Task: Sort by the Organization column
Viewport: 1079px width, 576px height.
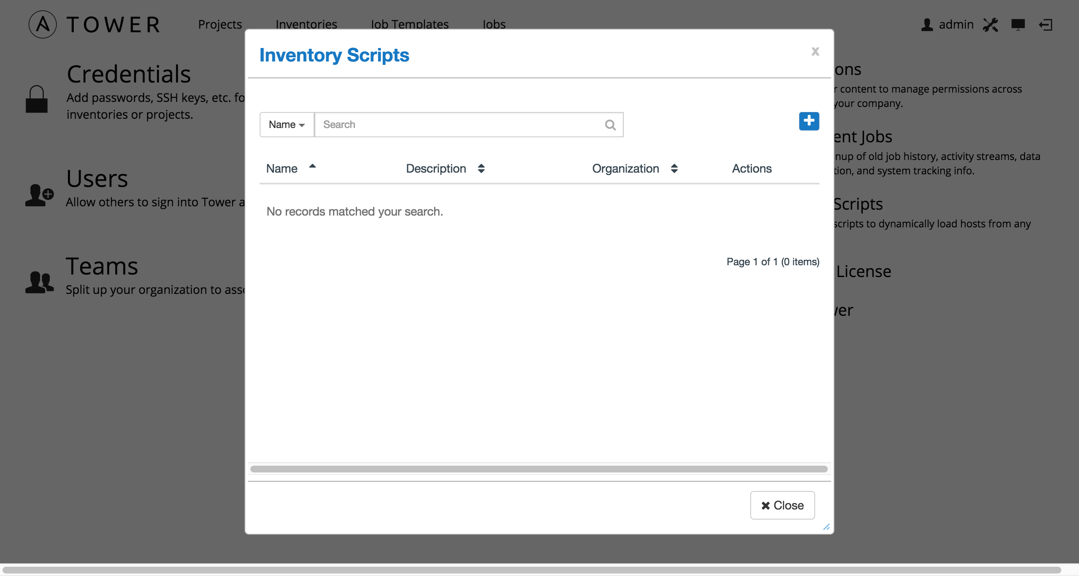Action: 635,168
